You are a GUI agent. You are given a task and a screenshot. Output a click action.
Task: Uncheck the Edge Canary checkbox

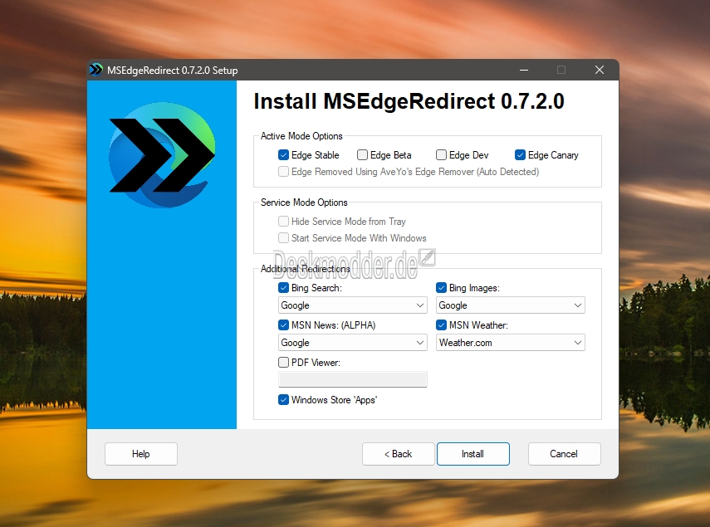click(520, 155)
